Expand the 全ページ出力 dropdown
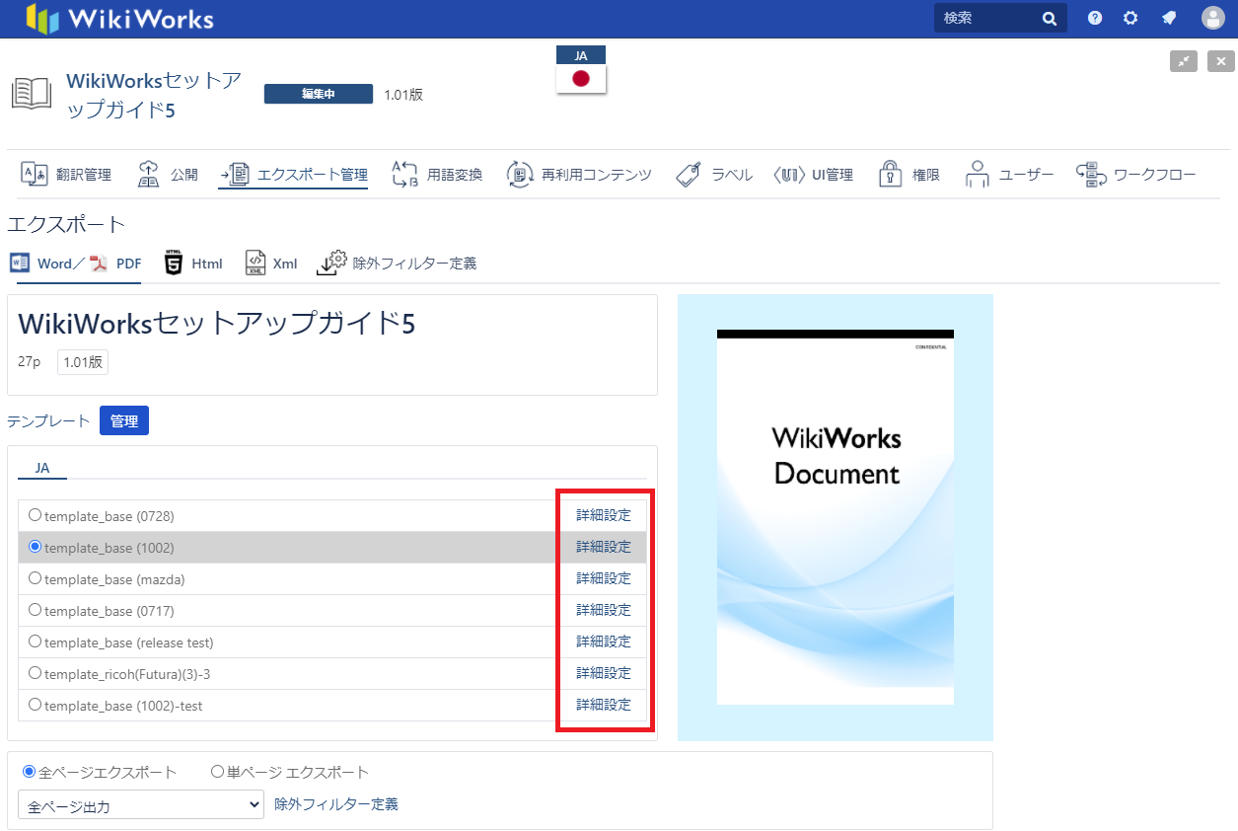This screenshot has height=831, width=1238. [x=141, y=805]
